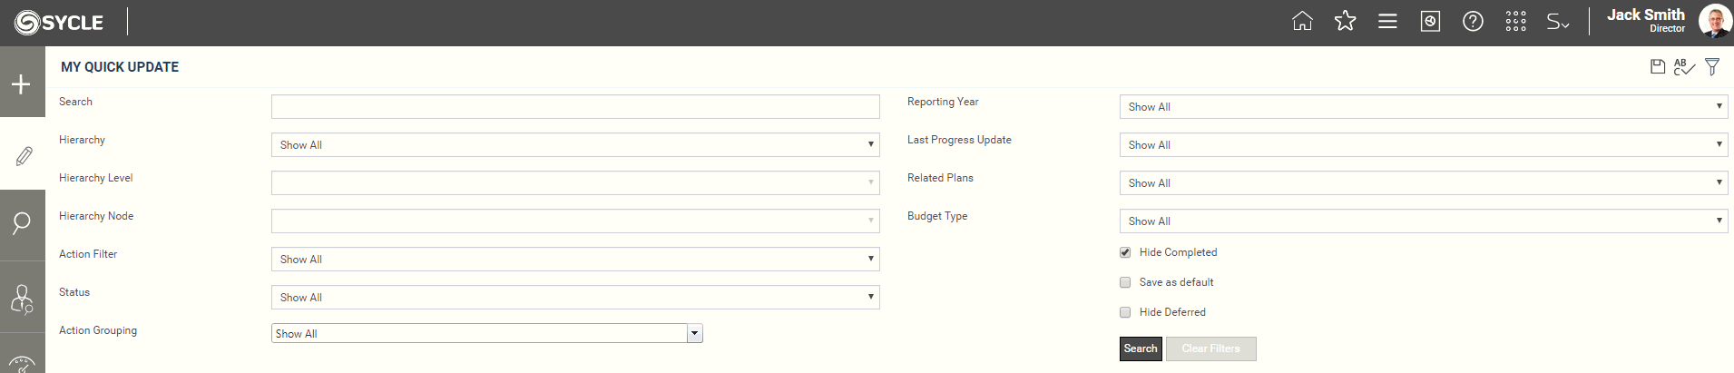
Task: Expand the Hierarchy dropdown
Action: coord(575,145)
